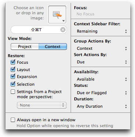This screenshot has height=137, width=135.
Task: Enable Settings from a Project mode perspective
Action: 13,92
